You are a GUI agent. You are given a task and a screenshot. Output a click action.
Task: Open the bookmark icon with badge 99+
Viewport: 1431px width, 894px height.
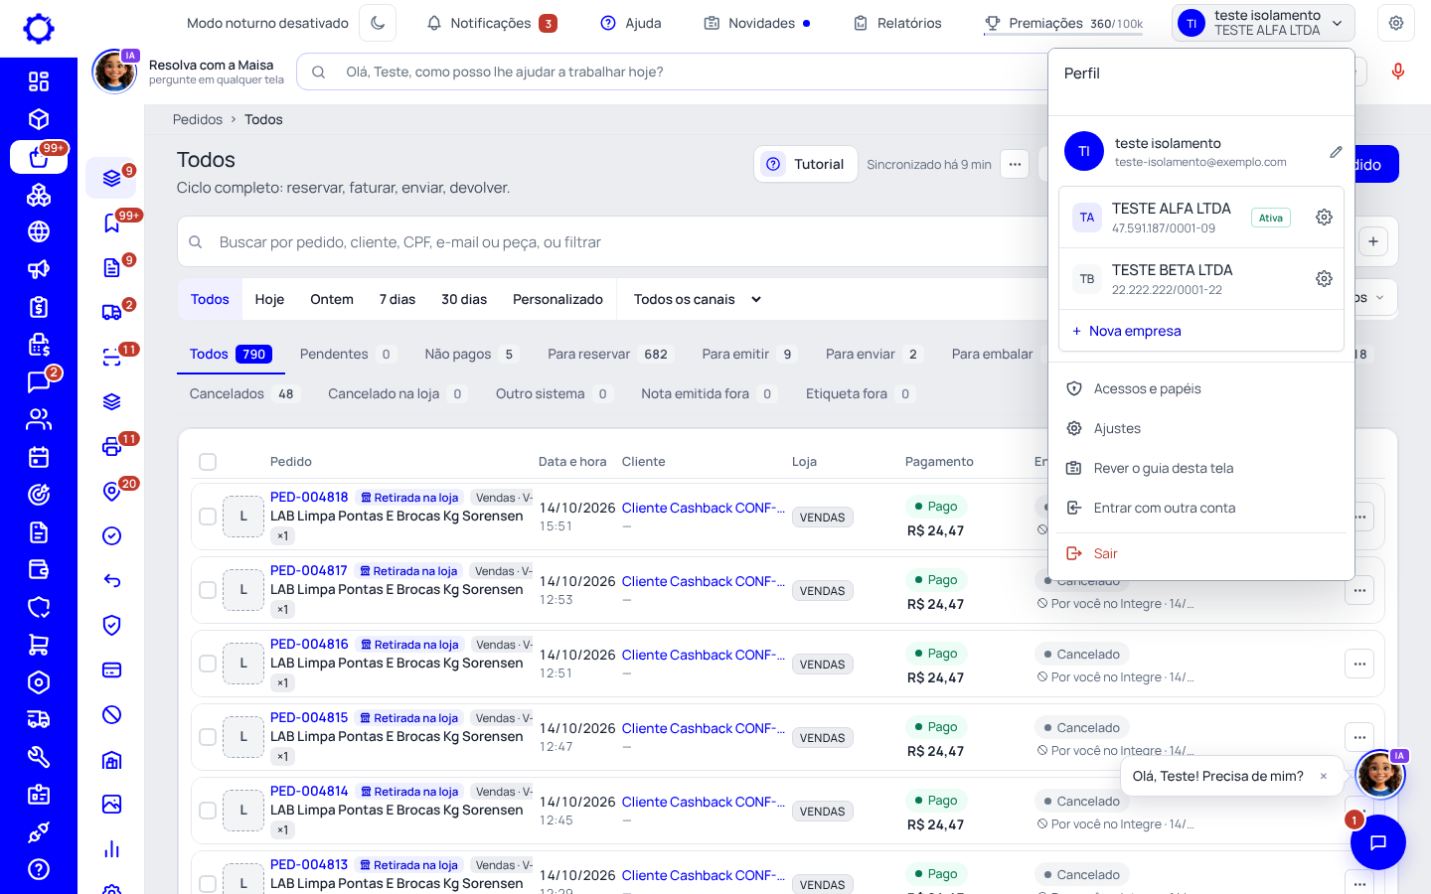pos(112,223)
